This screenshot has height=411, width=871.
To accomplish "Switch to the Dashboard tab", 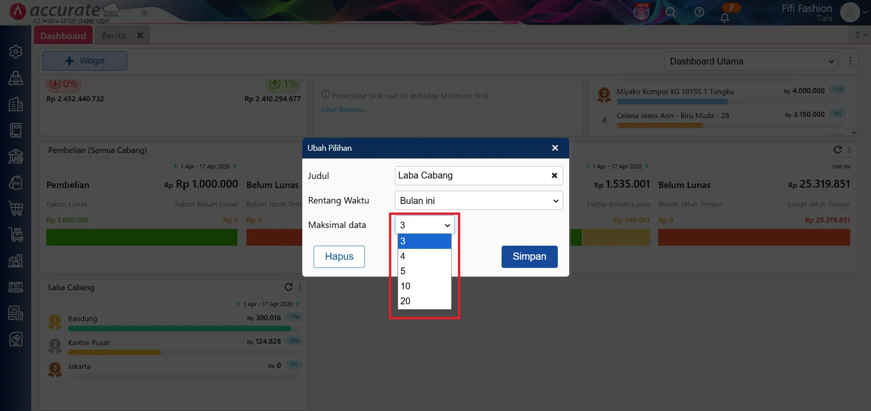I will tap(63, 35).
